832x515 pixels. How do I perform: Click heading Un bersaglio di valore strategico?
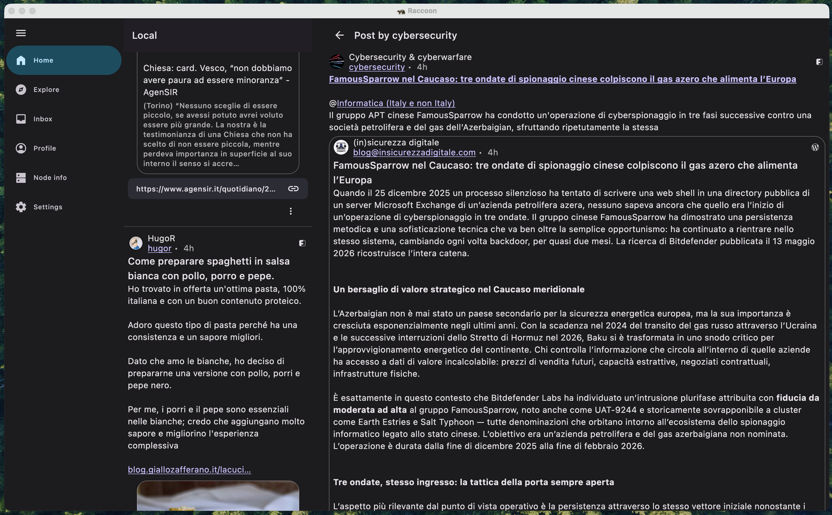click(458, 289)
